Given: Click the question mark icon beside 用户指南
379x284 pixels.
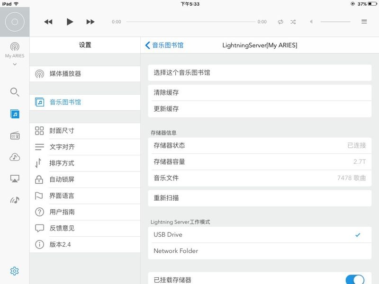Looking at the screenshot, I should pos(39,212).
